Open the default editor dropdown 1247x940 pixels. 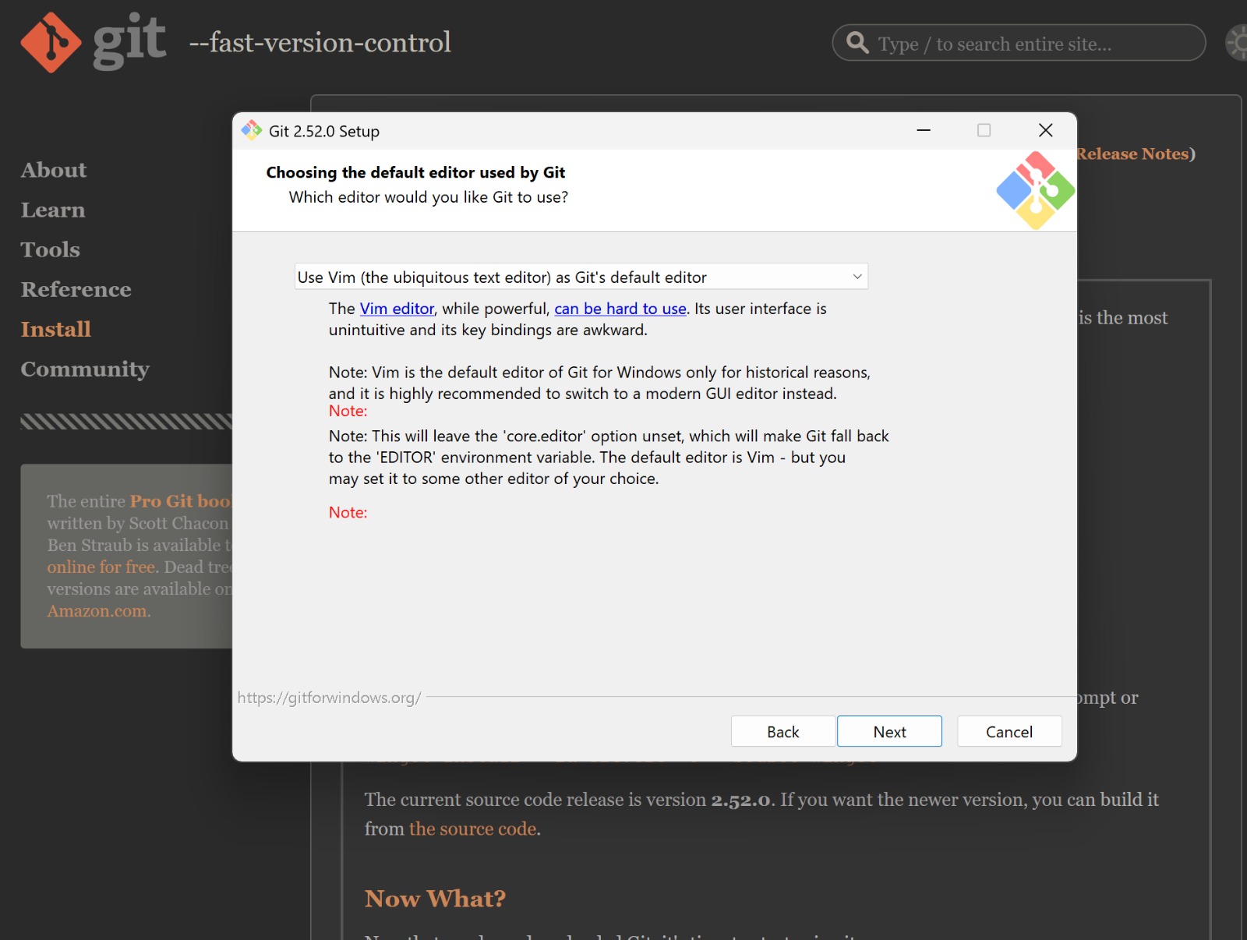coord(581,277)
